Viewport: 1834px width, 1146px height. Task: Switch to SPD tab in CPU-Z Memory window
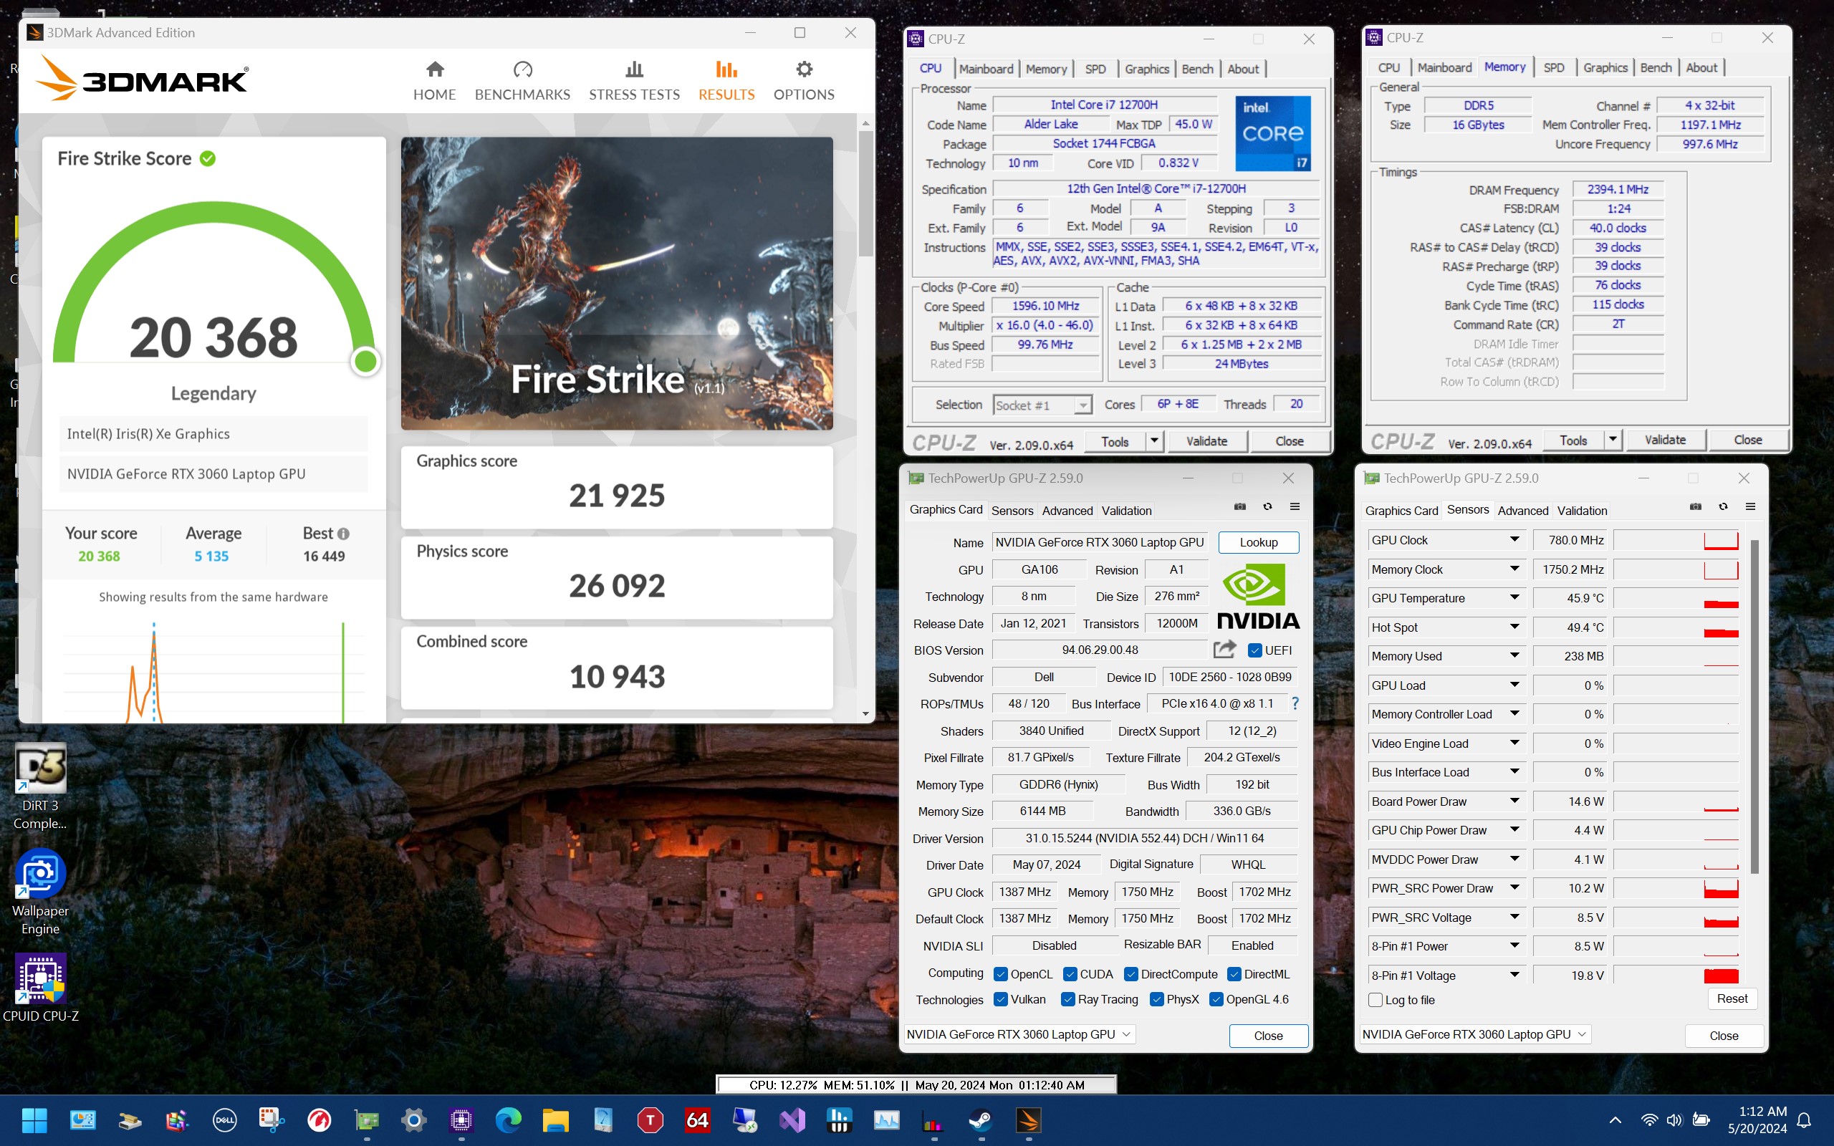tap(1554, 67)
